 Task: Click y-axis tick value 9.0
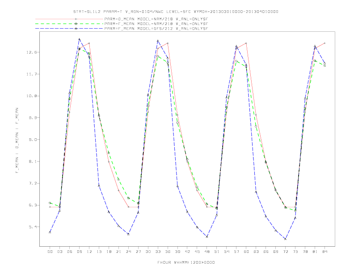(x=31, y=140)
